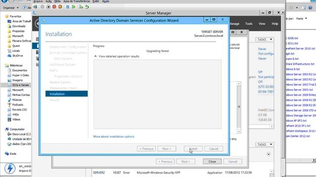Image resolution: width=316 pixels, height=177 pixels.
Task: Click the lightning bolt file icon in details pane
Action: point(10,168)
